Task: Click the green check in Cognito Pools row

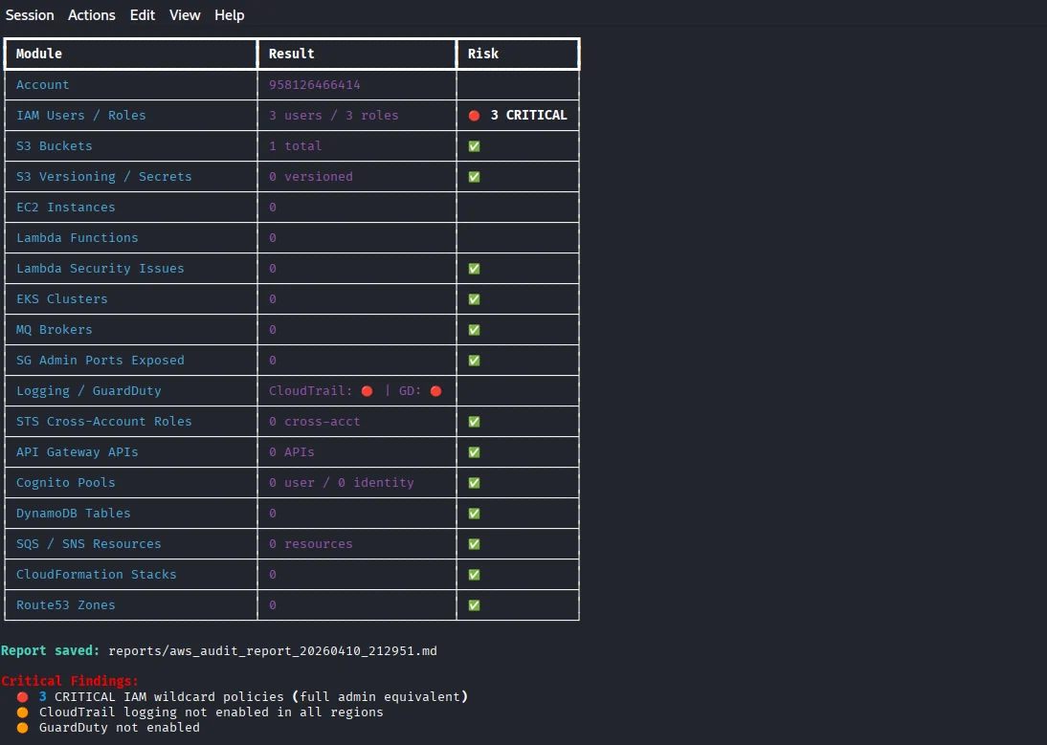Action: click(474, 483)
